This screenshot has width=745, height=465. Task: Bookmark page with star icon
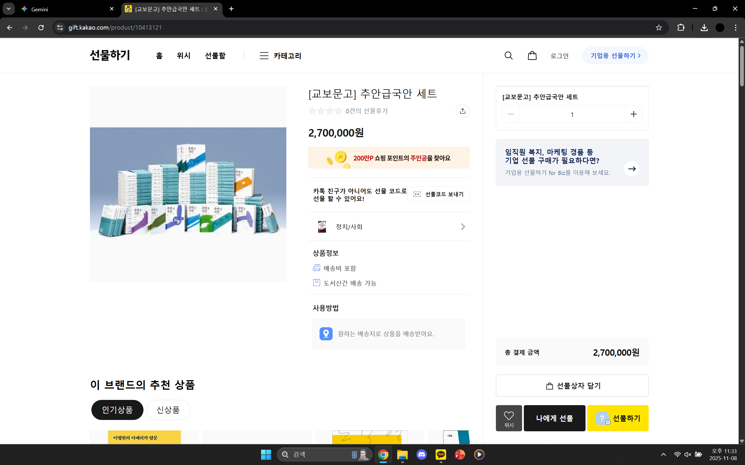pos(659,28)
